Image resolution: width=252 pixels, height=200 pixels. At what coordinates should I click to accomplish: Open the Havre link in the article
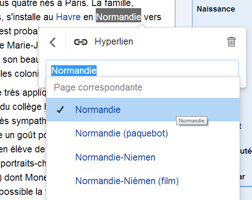point(68,17)
